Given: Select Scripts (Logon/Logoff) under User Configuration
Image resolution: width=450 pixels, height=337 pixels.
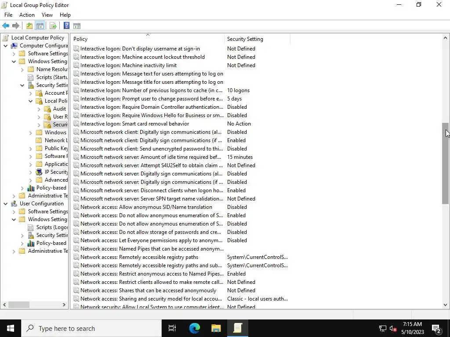Looking at the screenshot, I should coord(52,227).
